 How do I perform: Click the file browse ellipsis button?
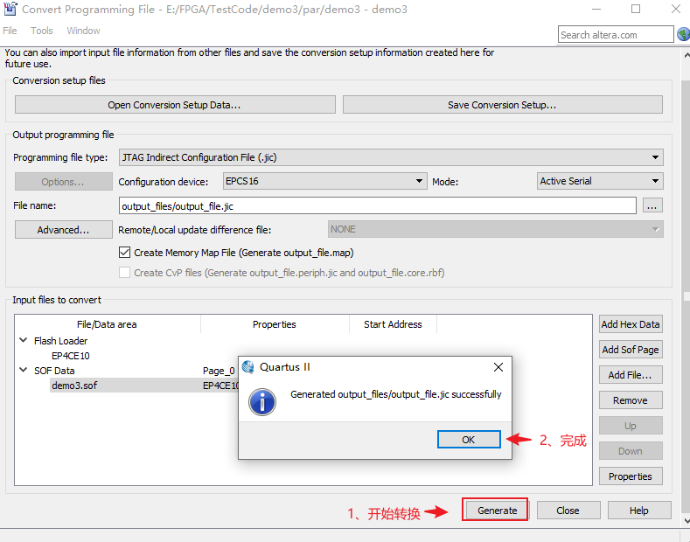[x=652, y=205]
